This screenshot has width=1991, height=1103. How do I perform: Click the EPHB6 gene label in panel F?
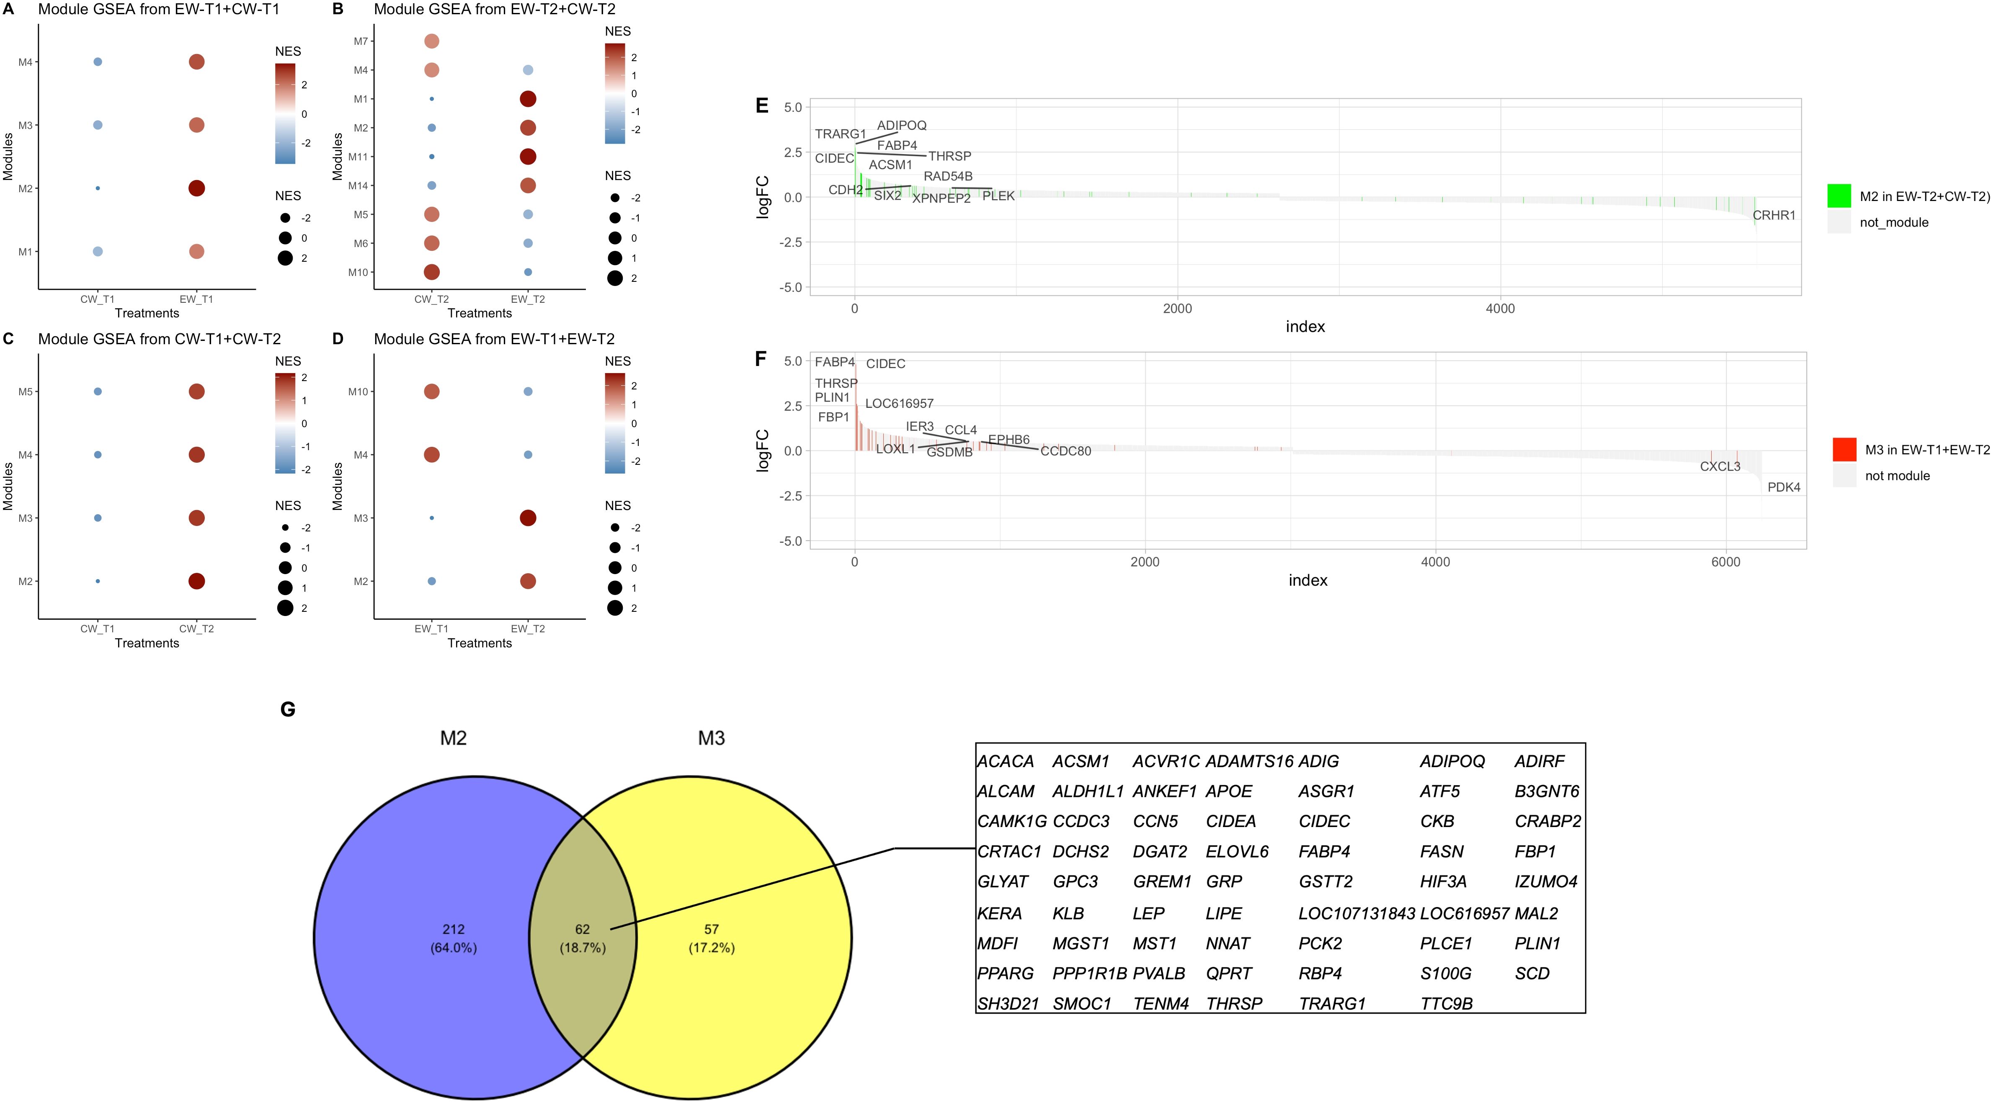pyautogui.click(x=1008, y=440)
